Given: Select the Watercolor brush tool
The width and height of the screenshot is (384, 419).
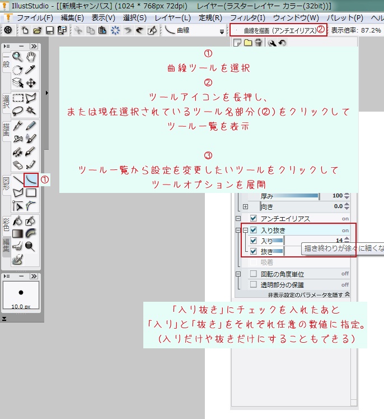Looking at the screenshot, I should tap(31, 139).
